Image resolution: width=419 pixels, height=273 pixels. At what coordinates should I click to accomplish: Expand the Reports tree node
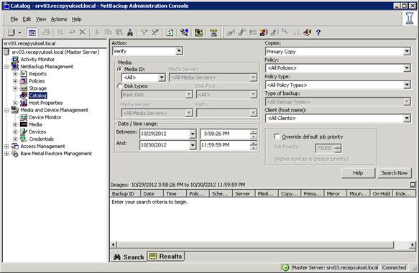click(x=15, y=74)
